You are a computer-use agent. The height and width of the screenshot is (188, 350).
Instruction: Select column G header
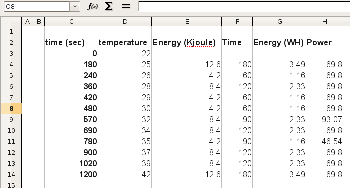(x=279, y=22)
